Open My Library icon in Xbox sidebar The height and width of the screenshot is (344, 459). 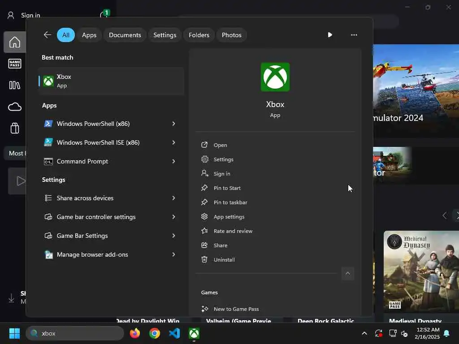point(15,85)
